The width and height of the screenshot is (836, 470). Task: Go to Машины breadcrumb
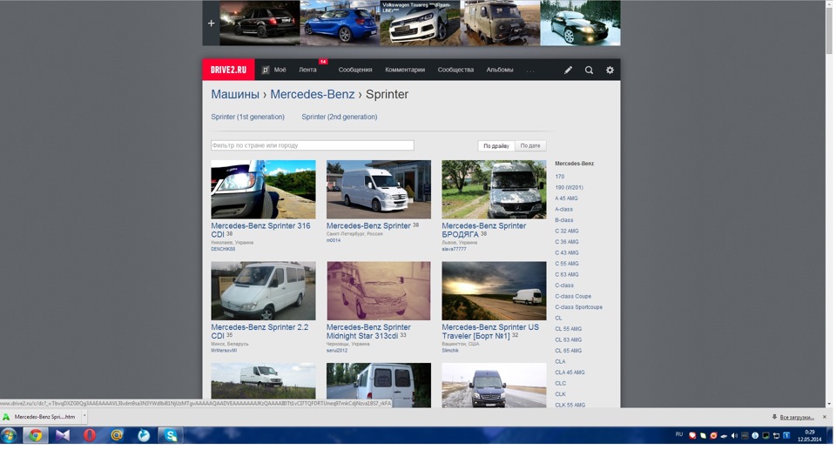[x=234, y=94]
